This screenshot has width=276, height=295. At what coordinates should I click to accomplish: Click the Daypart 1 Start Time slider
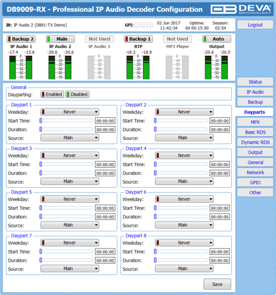pos(66,121)
